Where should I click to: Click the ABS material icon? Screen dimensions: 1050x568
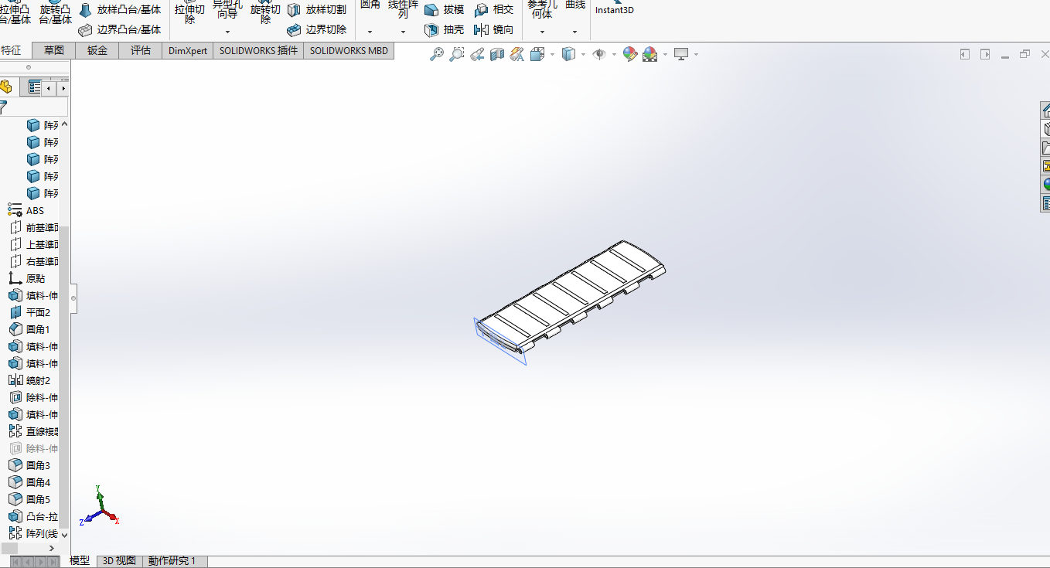(x=15, y=210)
